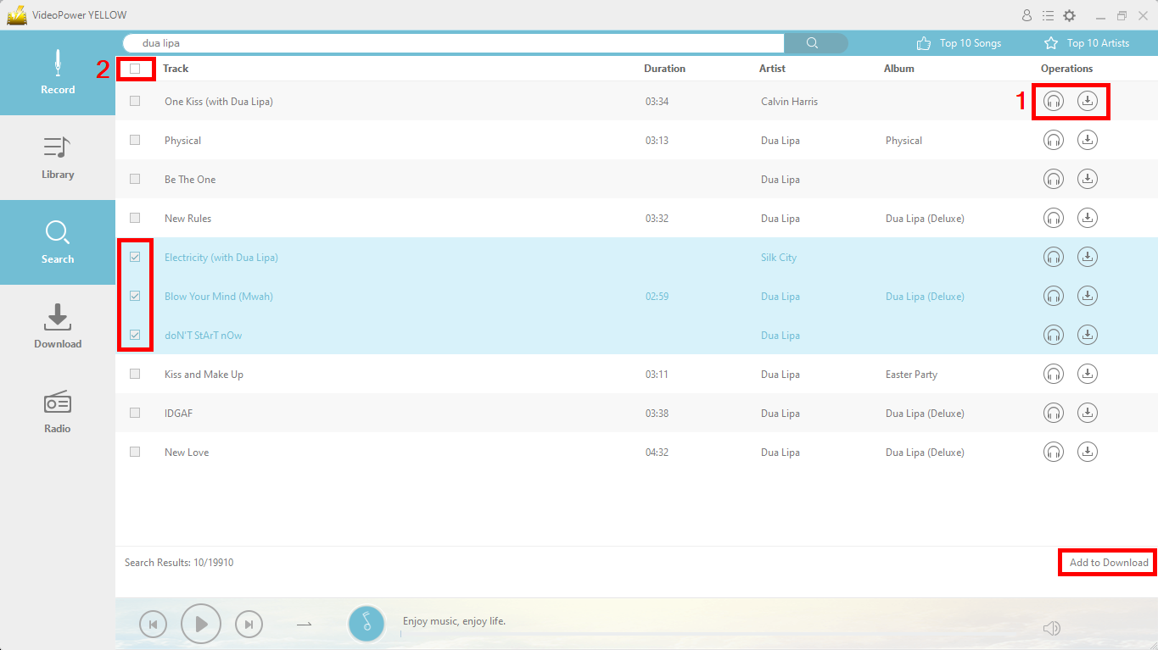1158x650 pixels.
Task: Uncheck 'Electricity (with Dua Lipa)'
Action: pyautogui.click(x=135, y=256)
